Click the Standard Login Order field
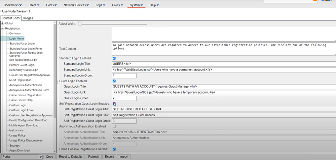Image resolution: width=336 pixels, height=160 pixels. click(124, 75)
